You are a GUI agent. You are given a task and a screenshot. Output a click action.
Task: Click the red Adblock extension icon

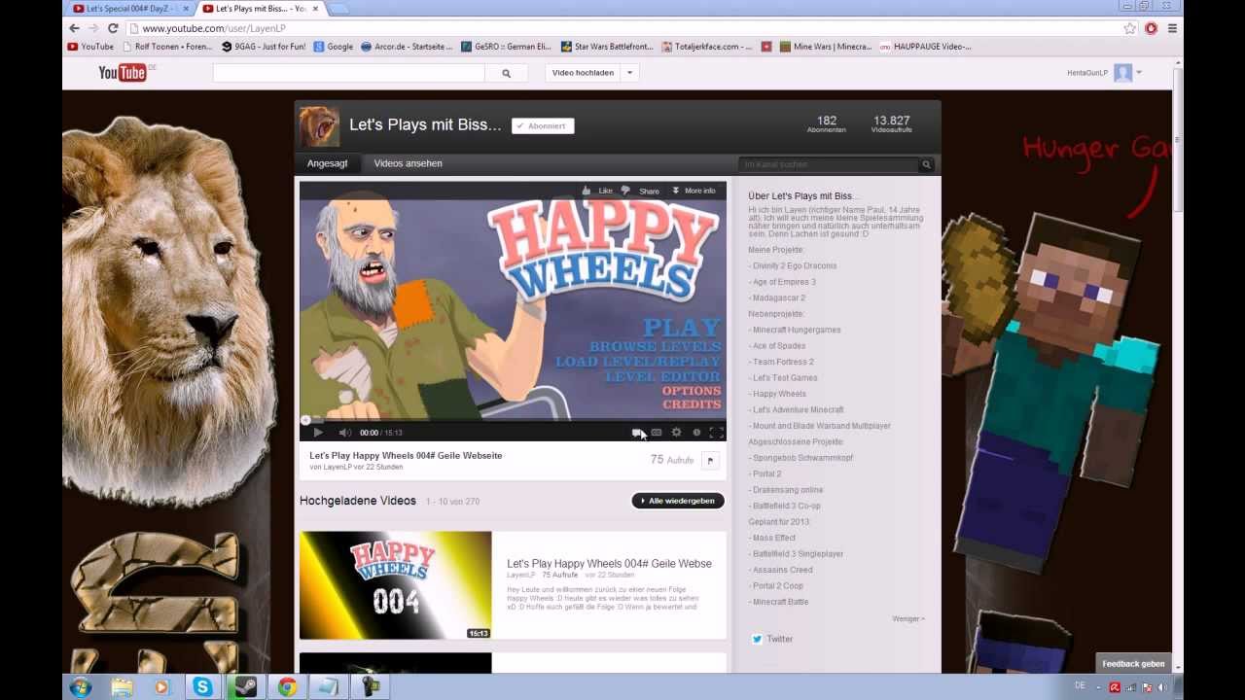click(1151, 28)
